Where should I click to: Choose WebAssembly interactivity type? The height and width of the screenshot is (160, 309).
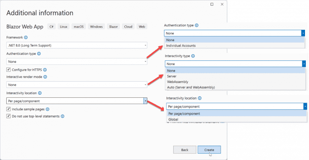[235, 82]
